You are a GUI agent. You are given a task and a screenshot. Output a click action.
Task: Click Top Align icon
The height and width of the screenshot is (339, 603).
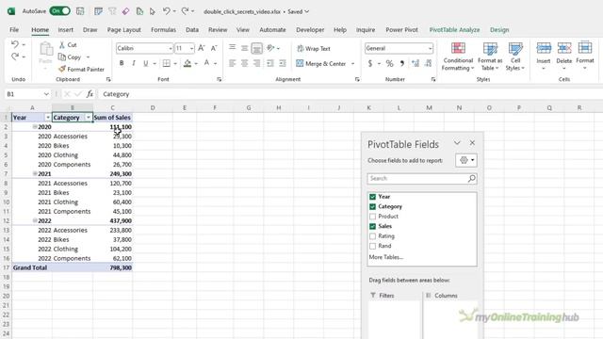(x=233, y=48)
